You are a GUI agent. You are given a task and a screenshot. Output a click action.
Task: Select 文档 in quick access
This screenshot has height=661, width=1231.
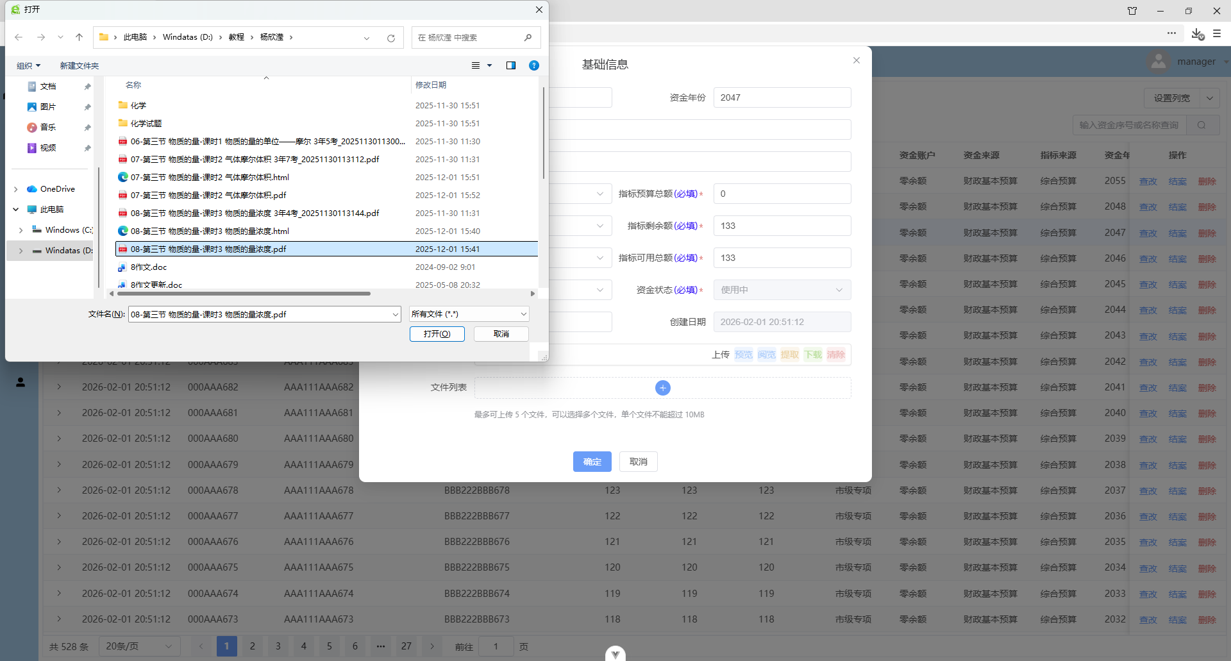click(x=48, y=87)
